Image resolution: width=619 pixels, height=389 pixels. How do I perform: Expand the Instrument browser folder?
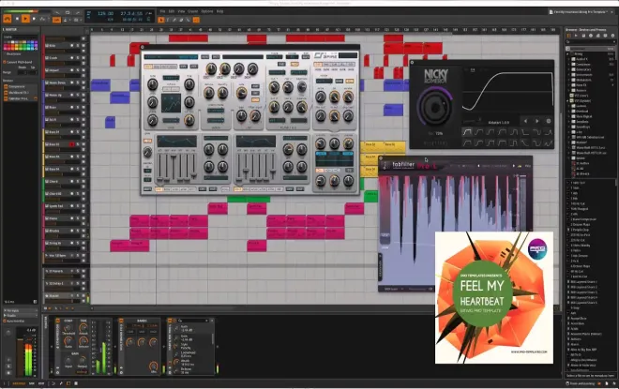569,75
